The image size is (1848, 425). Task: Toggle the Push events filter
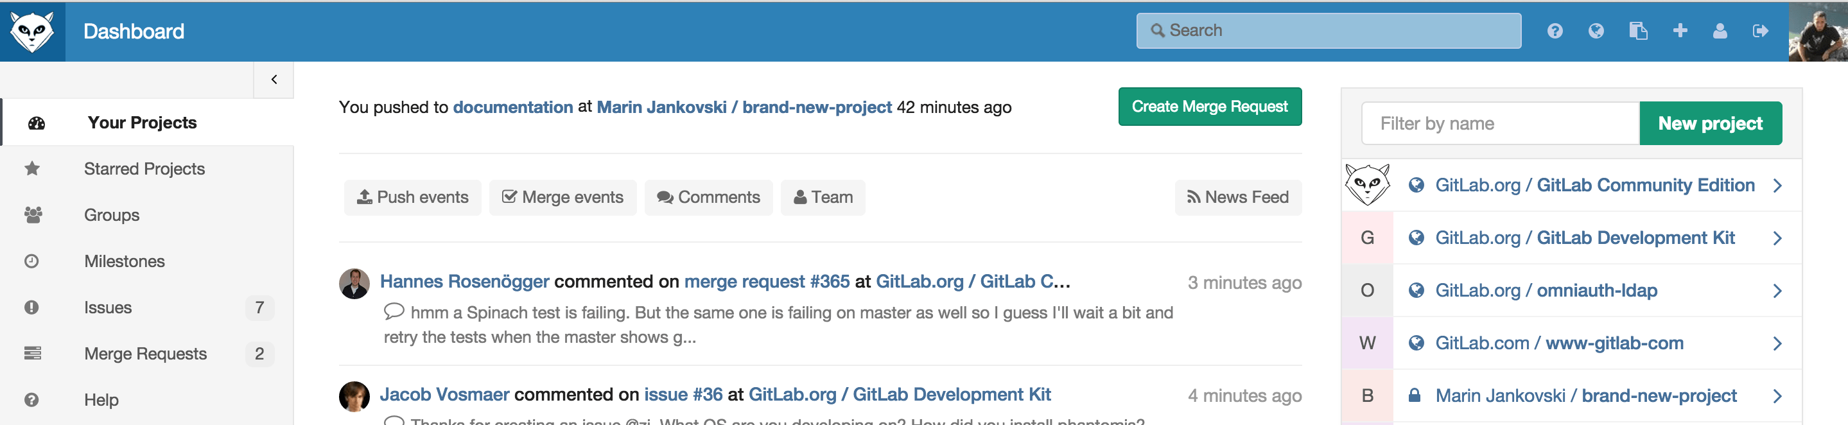coord(412,197)
